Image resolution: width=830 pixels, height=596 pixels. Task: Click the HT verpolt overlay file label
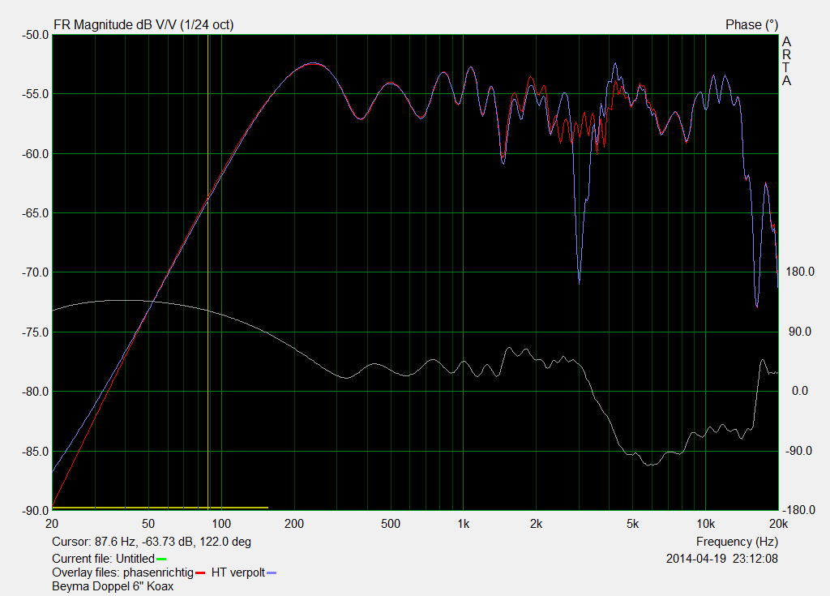tap(237, 572)
